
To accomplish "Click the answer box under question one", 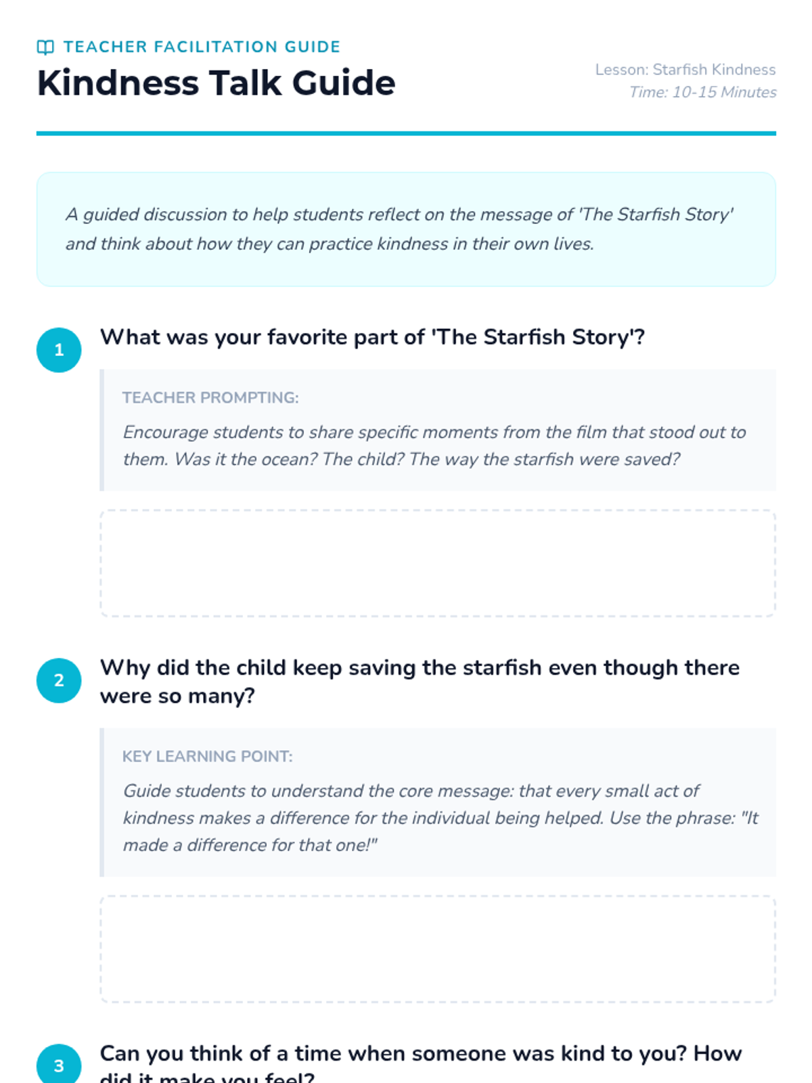I will (438, 563).
